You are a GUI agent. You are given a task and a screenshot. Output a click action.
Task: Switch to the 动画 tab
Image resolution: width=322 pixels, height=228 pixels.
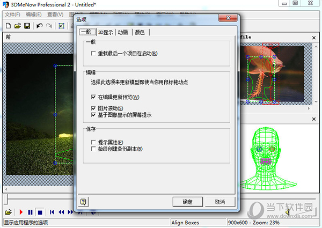pyautogui.click(x=123, y=32)
